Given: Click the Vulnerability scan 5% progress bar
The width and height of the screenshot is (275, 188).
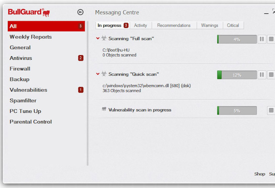Looking at the screenshot, I should [x=237, y=110].
